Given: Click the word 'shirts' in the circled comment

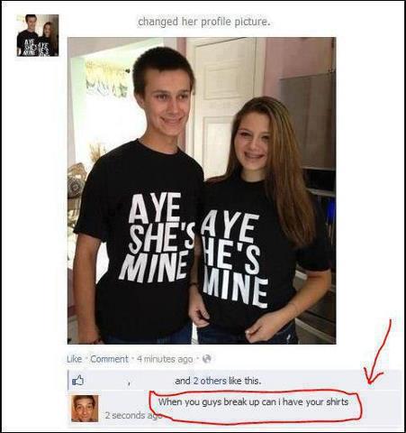Looking at the screenshot, I should 338,401.
